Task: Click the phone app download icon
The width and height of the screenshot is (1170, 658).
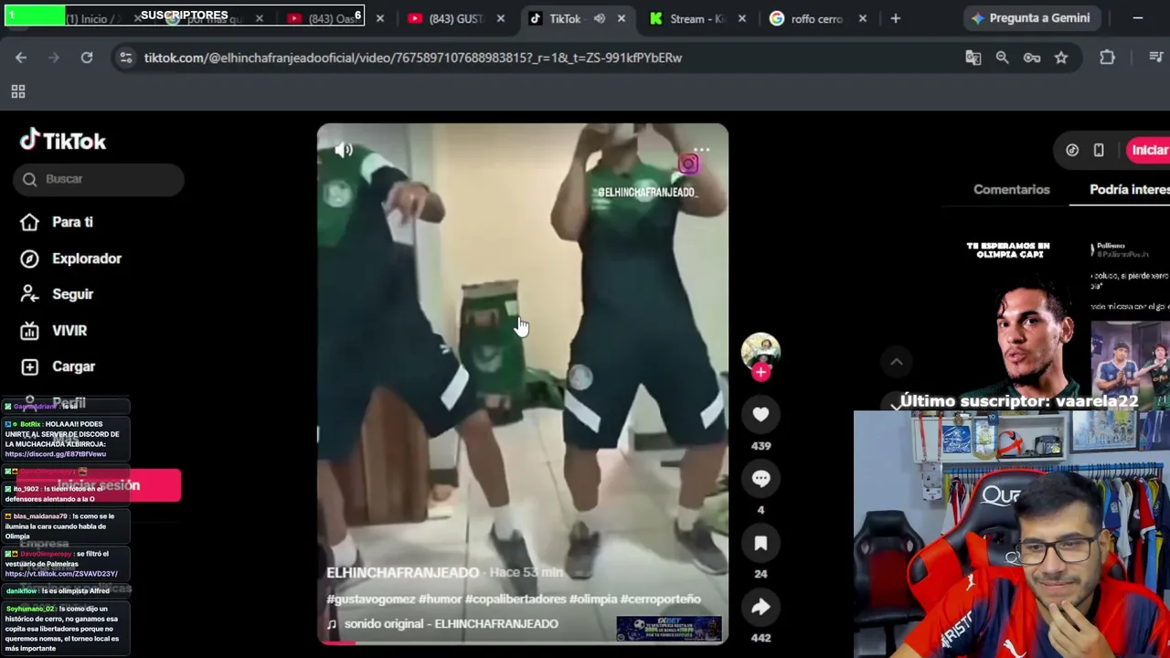Action: point(1099,150)
